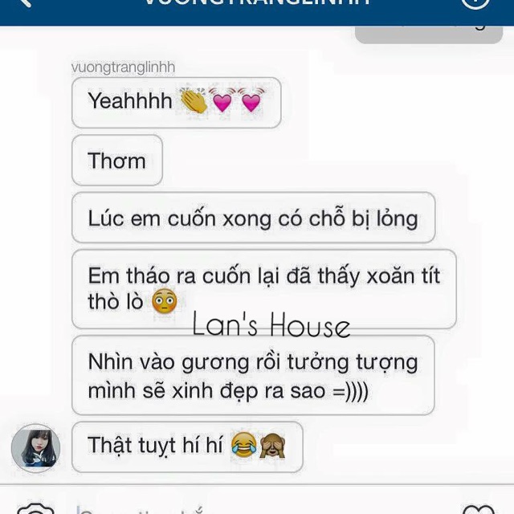Open the camera icon beside the message box
Image resolution: width=514 pixels, height=514 pixels.
coord(35,508)
